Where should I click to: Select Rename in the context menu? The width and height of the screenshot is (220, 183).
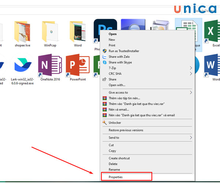click(114, 169)
